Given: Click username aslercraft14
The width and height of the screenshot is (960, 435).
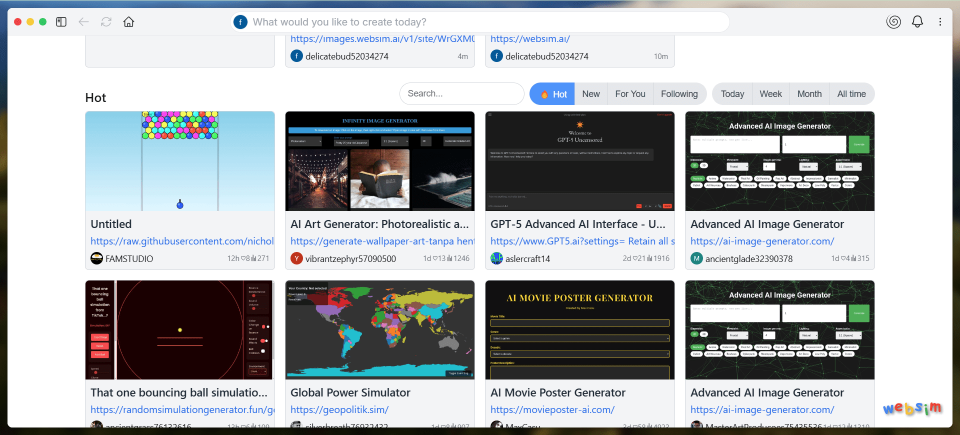Looking at the screenshot, I should [527, 258].
